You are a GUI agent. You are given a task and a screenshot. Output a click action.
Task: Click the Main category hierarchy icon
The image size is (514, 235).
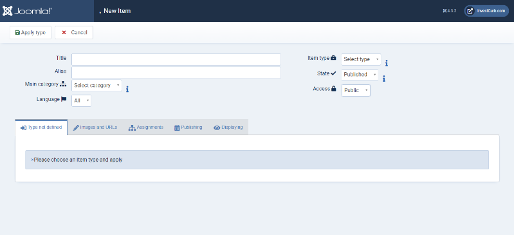(x=63, y=84)
